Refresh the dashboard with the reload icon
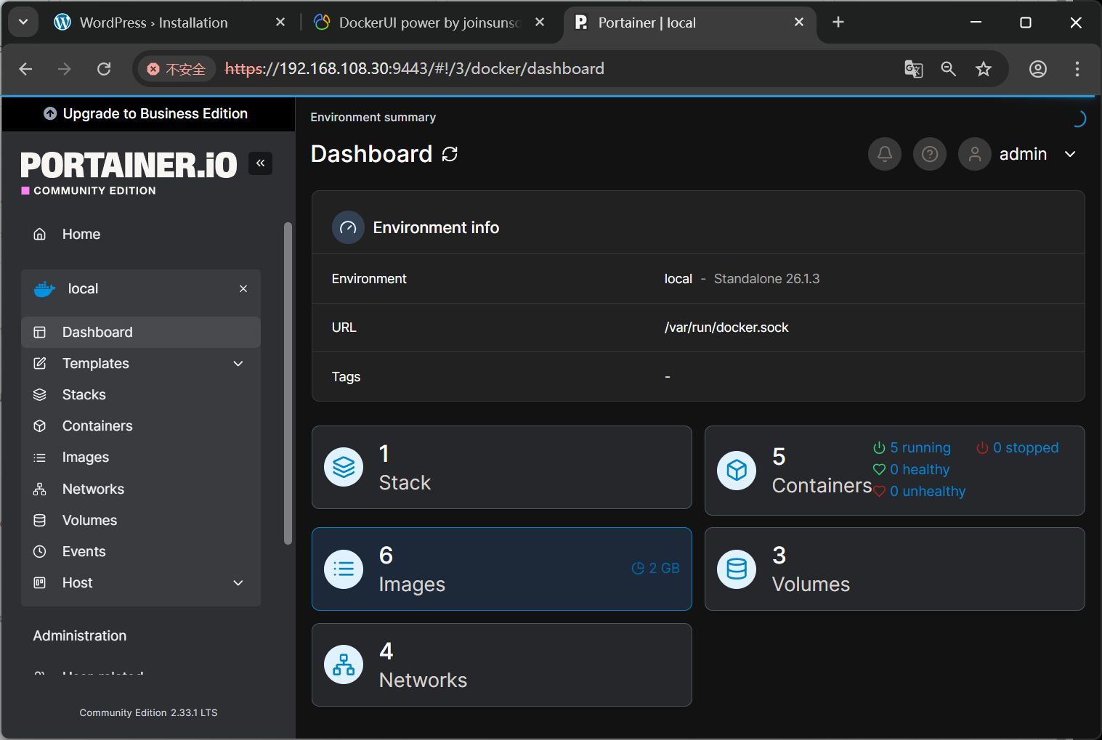1102x740 pixels. click(x=450, y=154)
